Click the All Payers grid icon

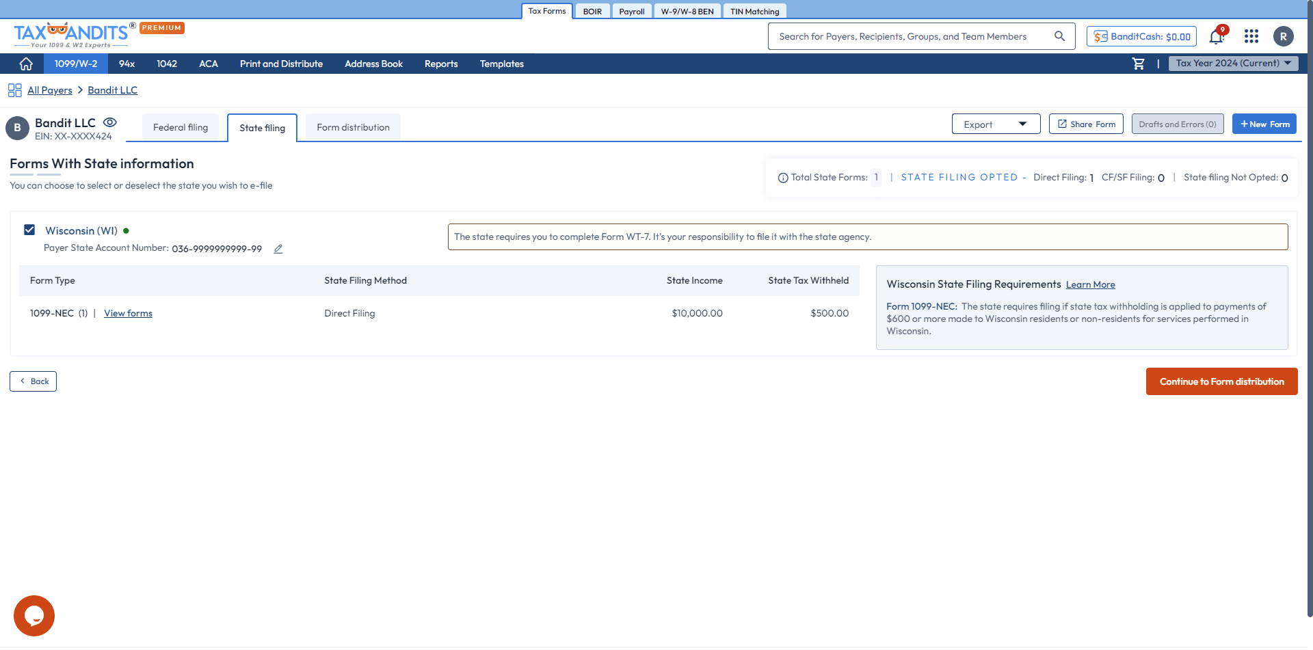[15, 90]
